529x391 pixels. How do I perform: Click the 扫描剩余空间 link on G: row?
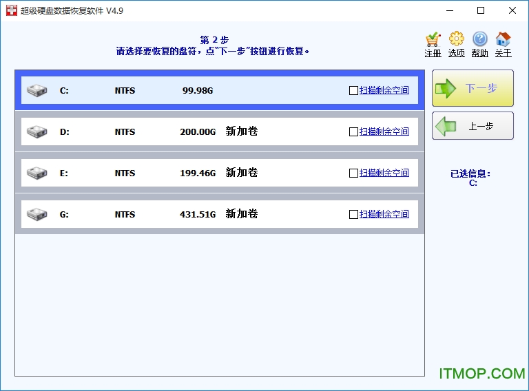pyautogui.click(x=384, y=214)
